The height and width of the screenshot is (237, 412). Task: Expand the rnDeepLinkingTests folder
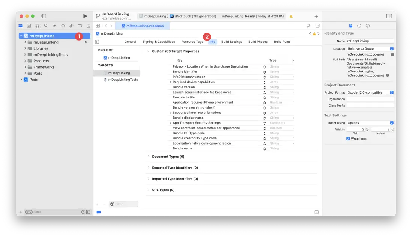click(25, 55)
